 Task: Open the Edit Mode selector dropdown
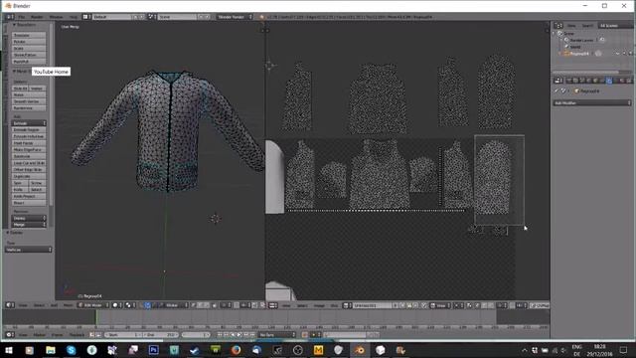click(x=93, y=305)
